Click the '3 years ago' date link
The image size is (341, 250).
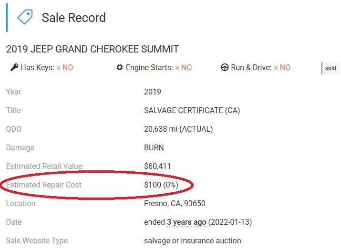[186, 222]
